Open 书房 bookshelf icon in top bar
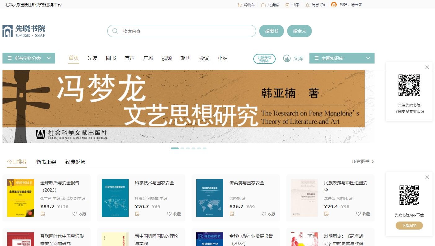Screen dimensions: 435x246 tap(287, 5)
